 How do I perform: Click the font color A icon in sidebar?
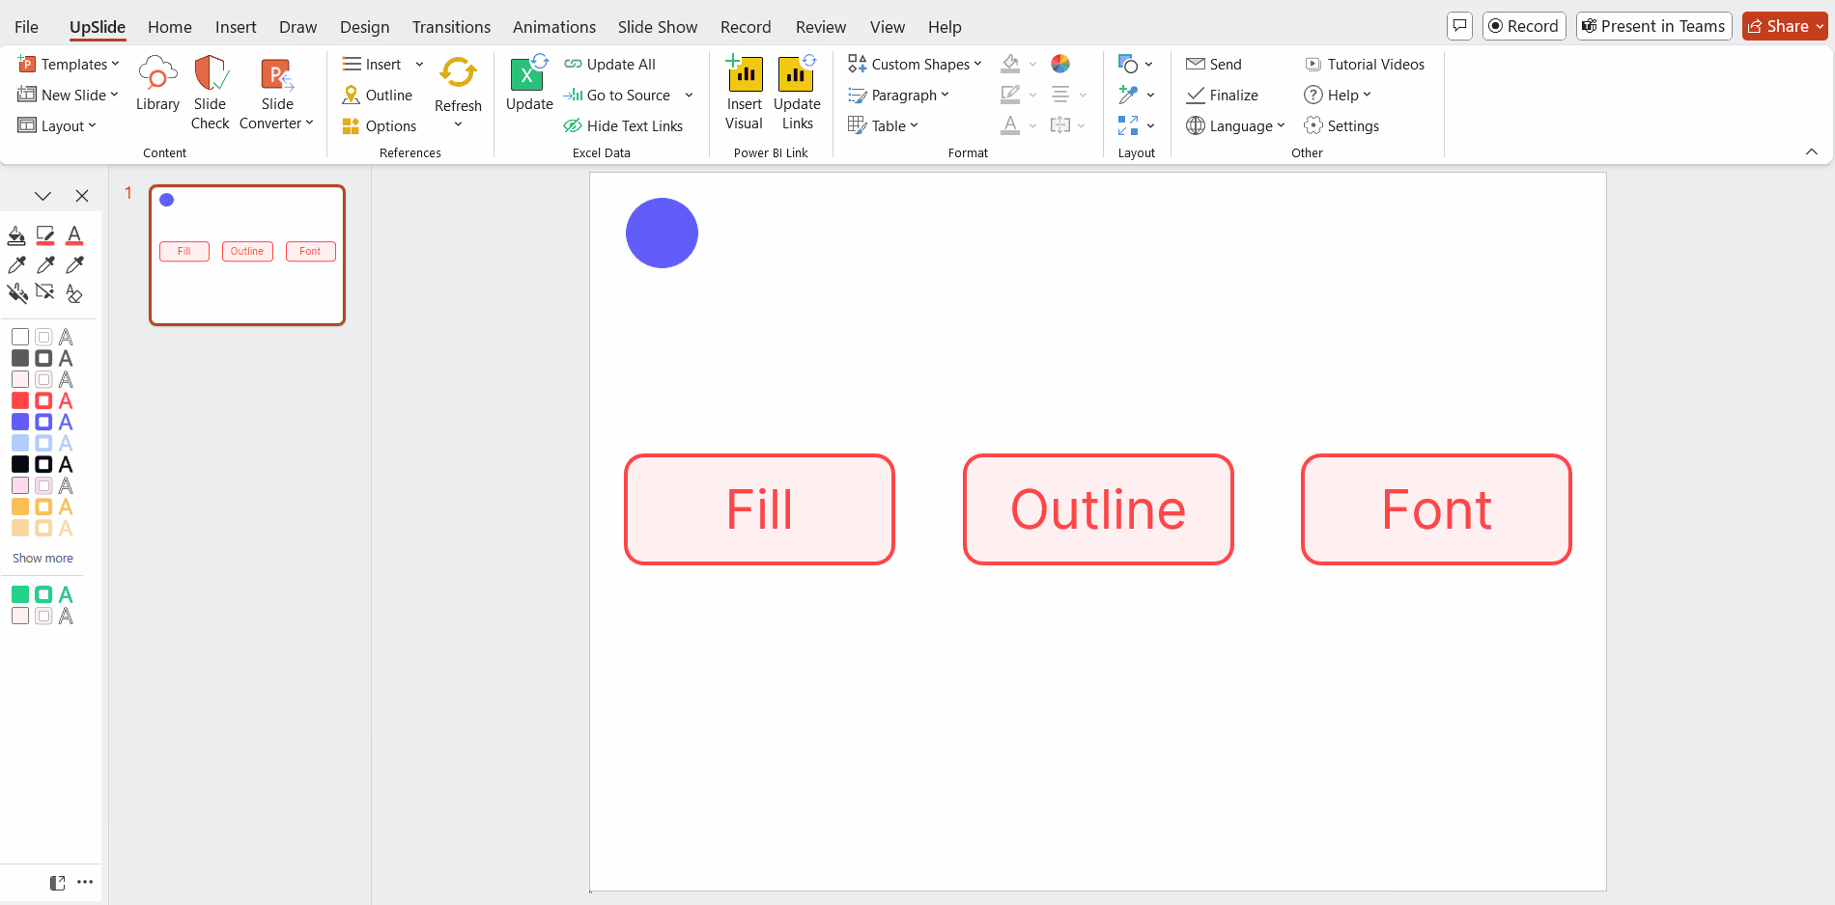74,235
